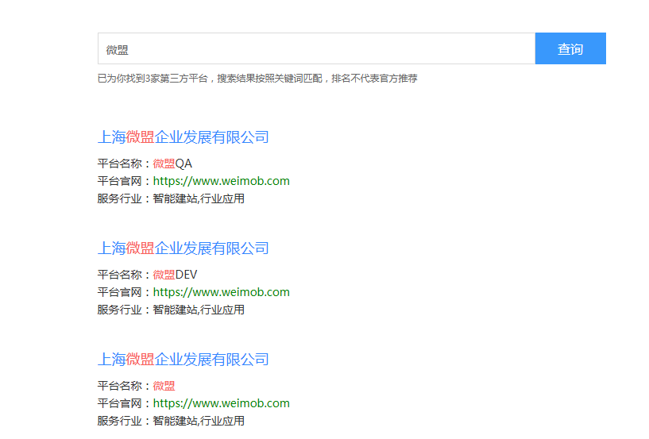649x439 pixels.
Task: Visit weimob.com link under 微盟QA
Action: (221, 181)
